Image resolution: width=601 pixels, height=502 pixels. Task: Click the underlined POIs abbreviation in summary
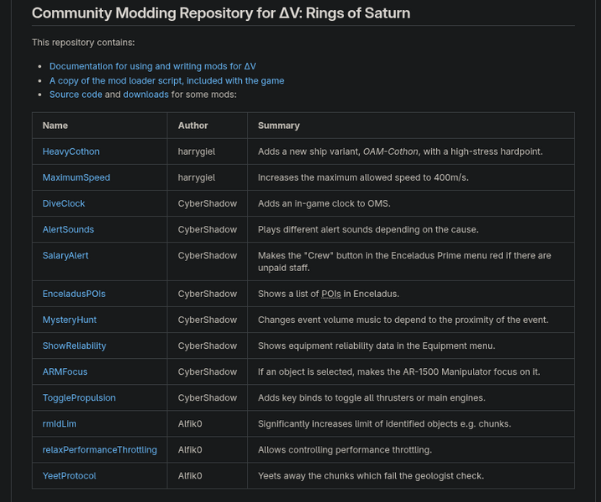pyautogui.click(x=331, y=294)
